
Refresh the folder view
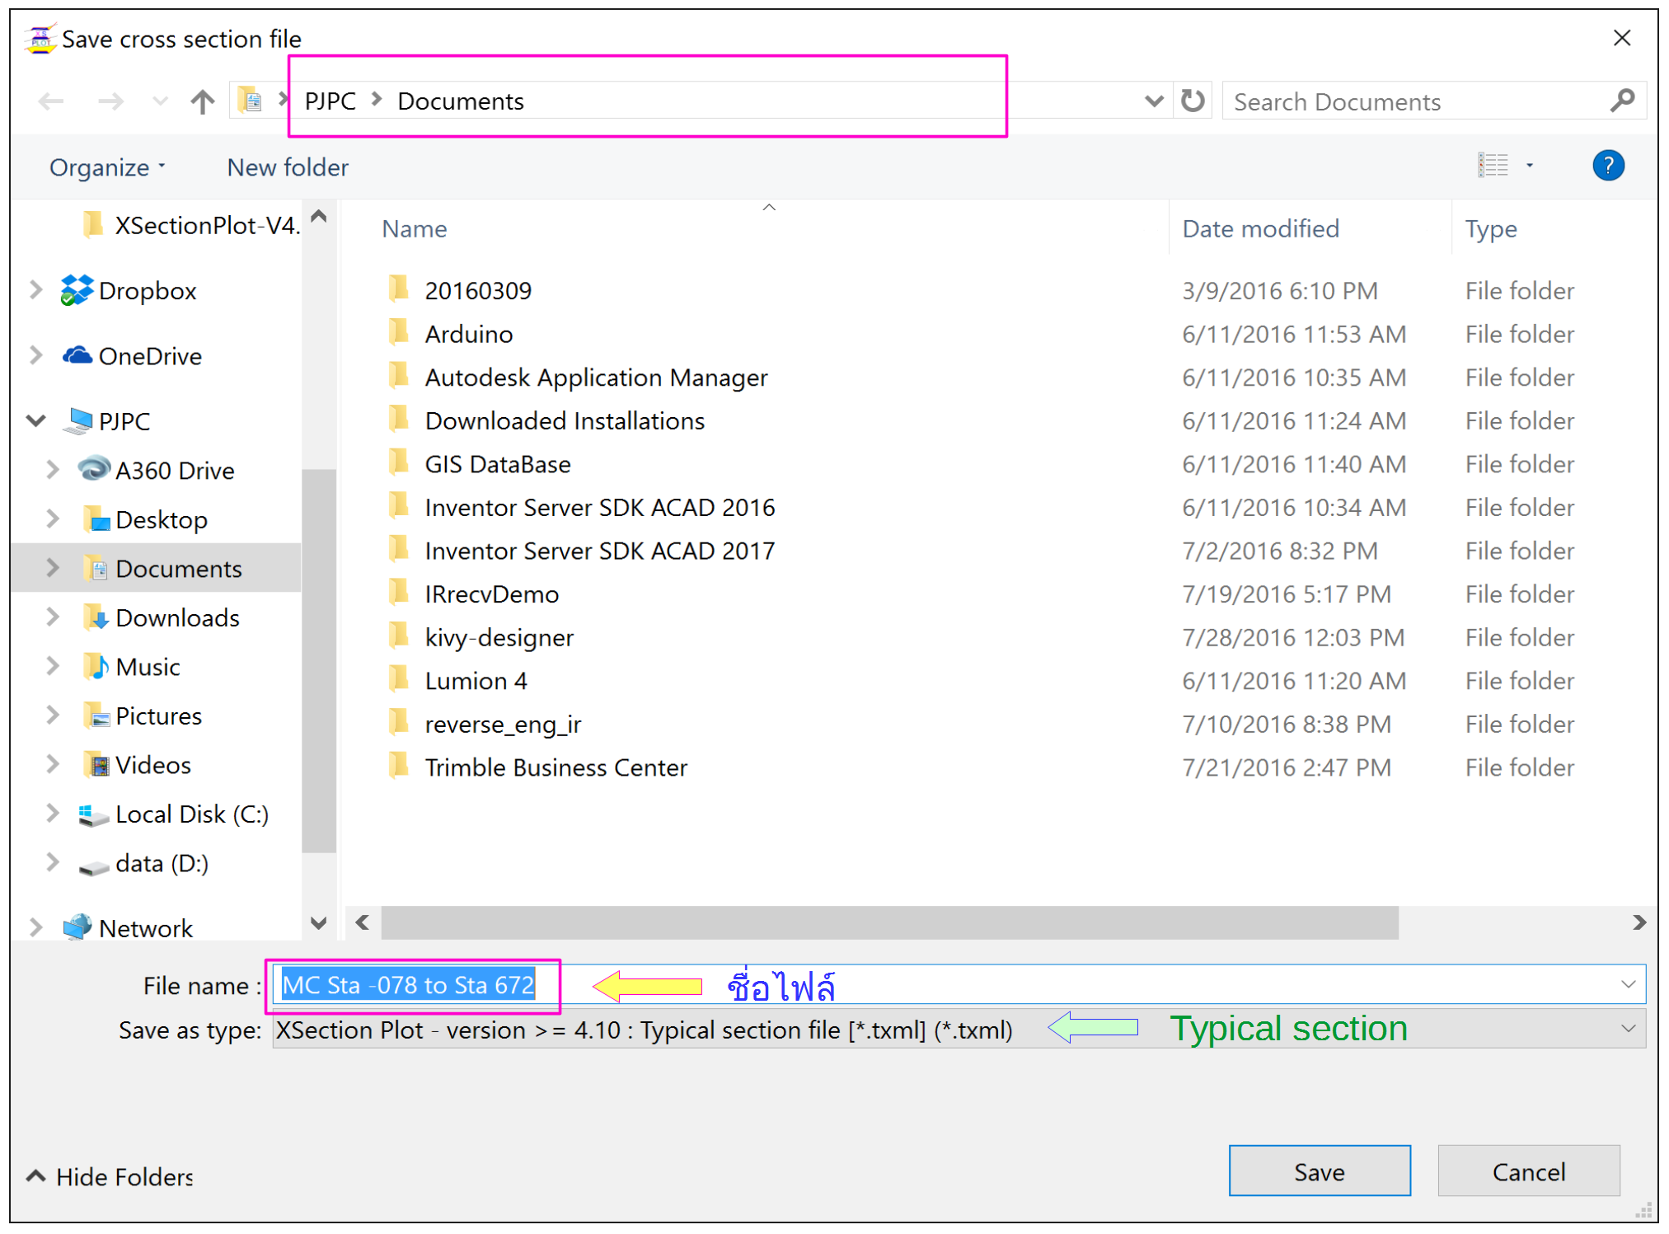pyautogui.click(x=1193, y=101)
